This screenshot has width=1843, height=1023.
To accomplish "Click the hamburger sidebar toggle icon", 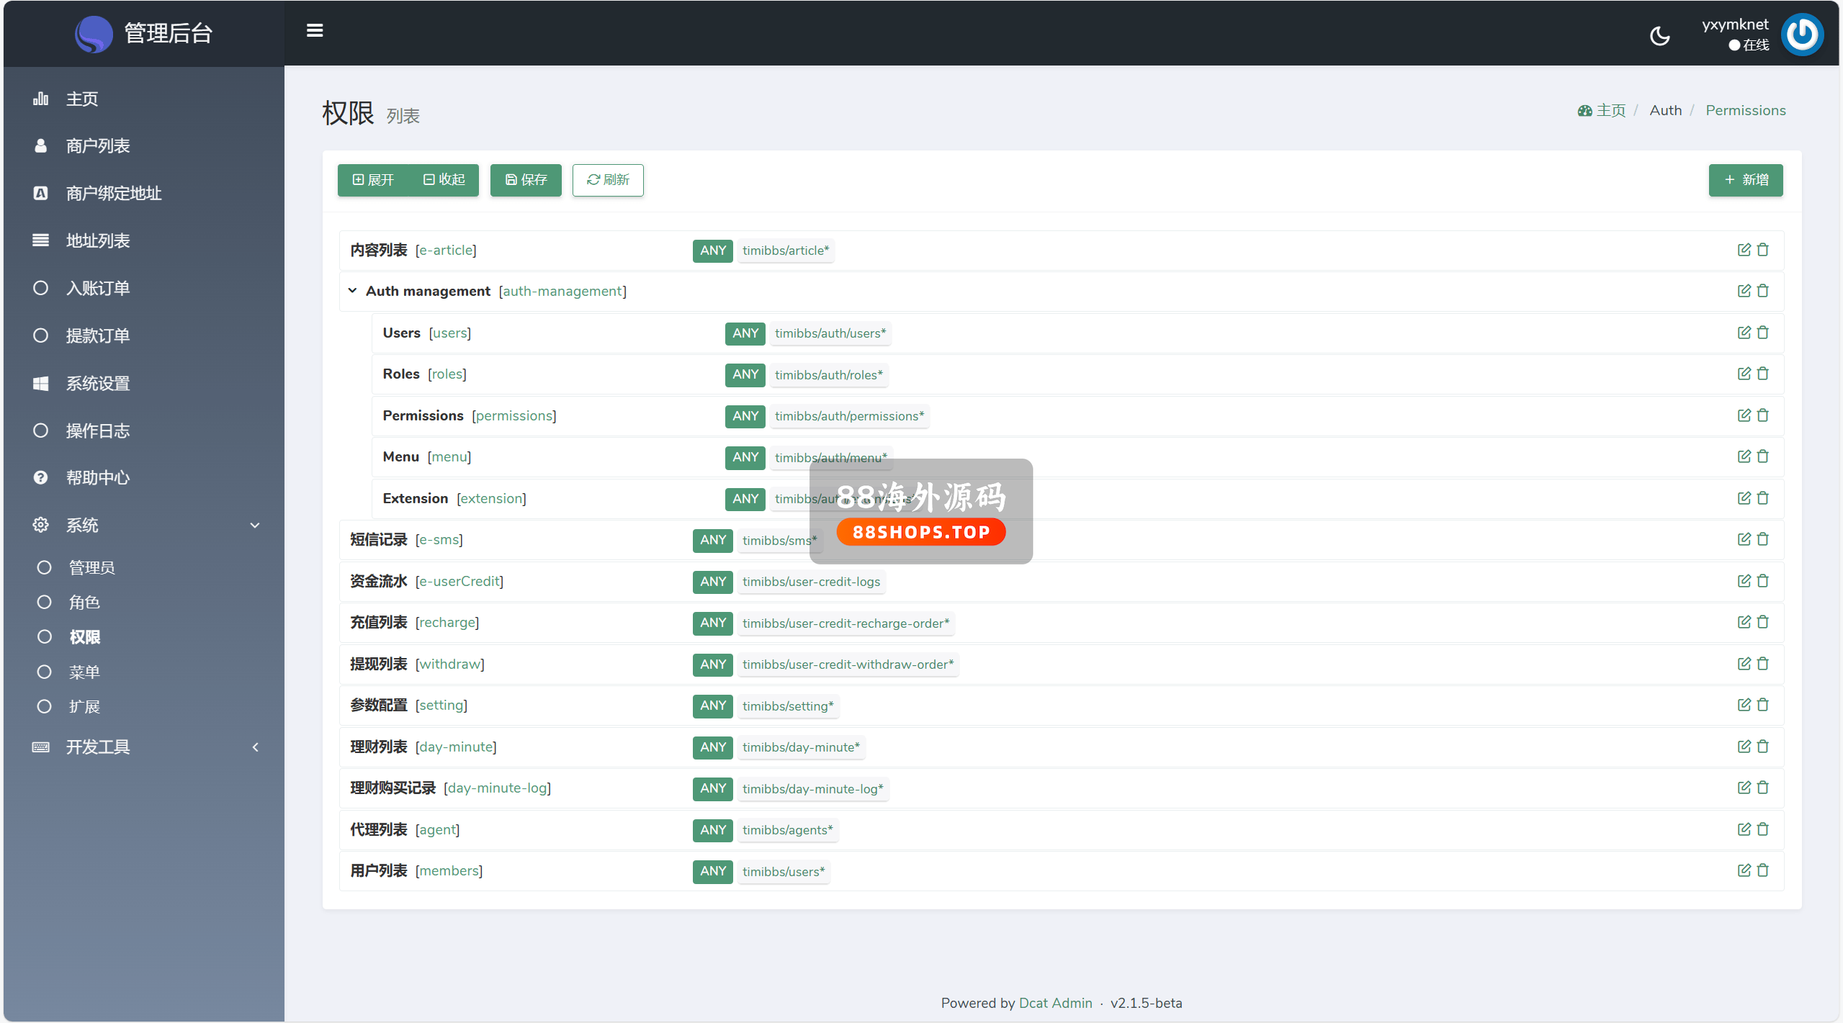I will pyautogui.click(x=315, y=31).
